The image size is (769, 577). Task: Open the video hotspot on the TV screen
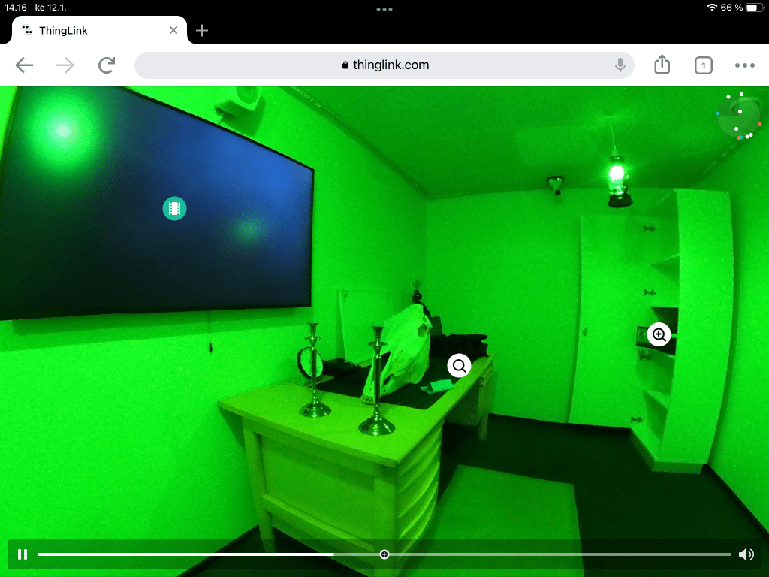(174, 208)
